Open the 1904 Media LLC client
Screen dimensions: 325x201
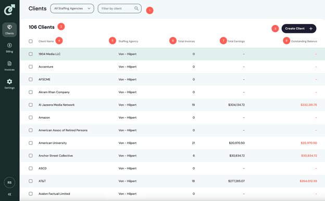click(49, 54)
